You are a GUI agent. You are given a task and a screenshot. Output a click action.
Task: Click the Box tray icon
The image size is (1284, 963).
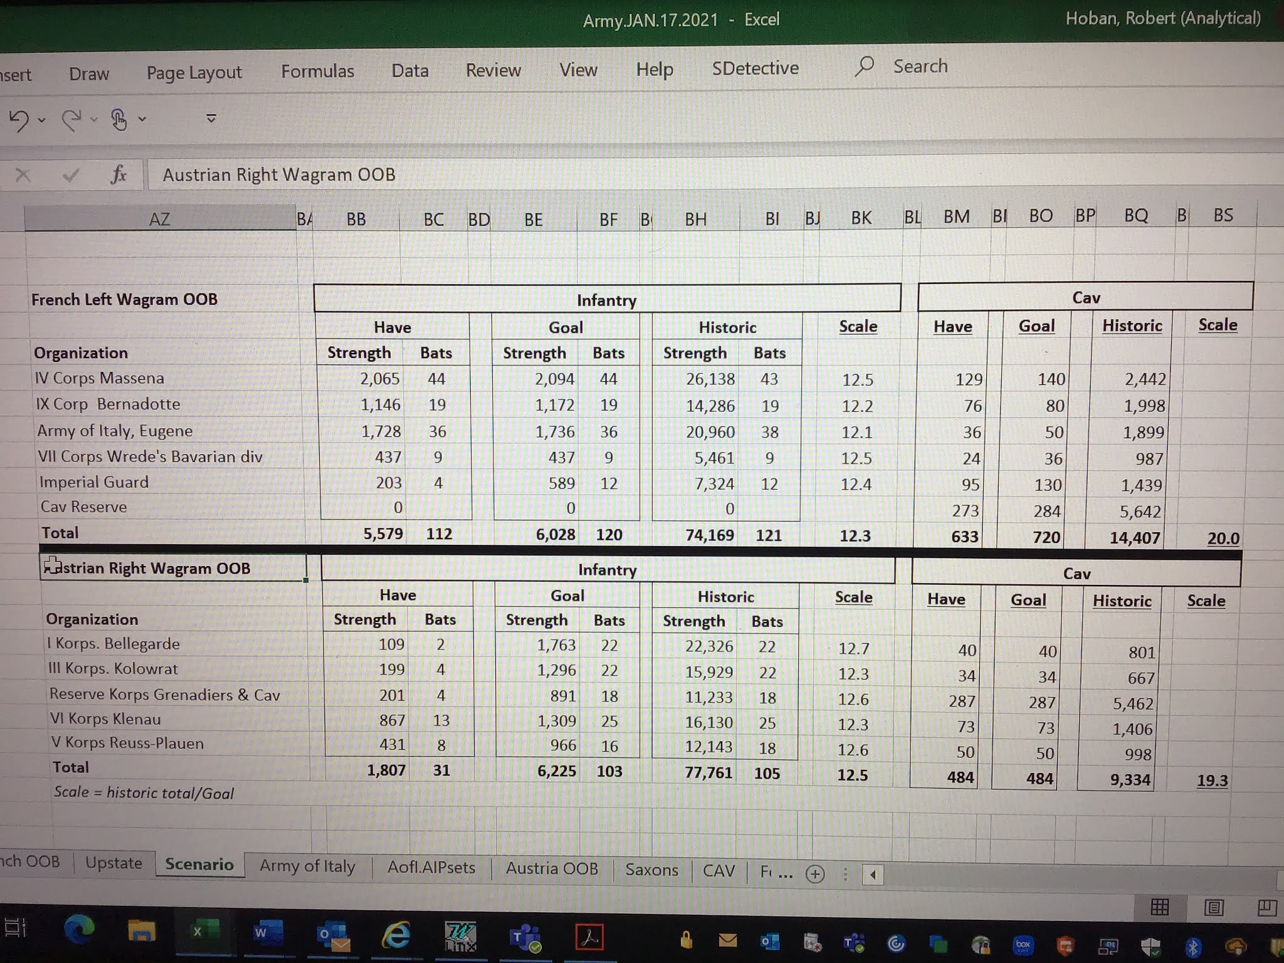[1023, 944]
